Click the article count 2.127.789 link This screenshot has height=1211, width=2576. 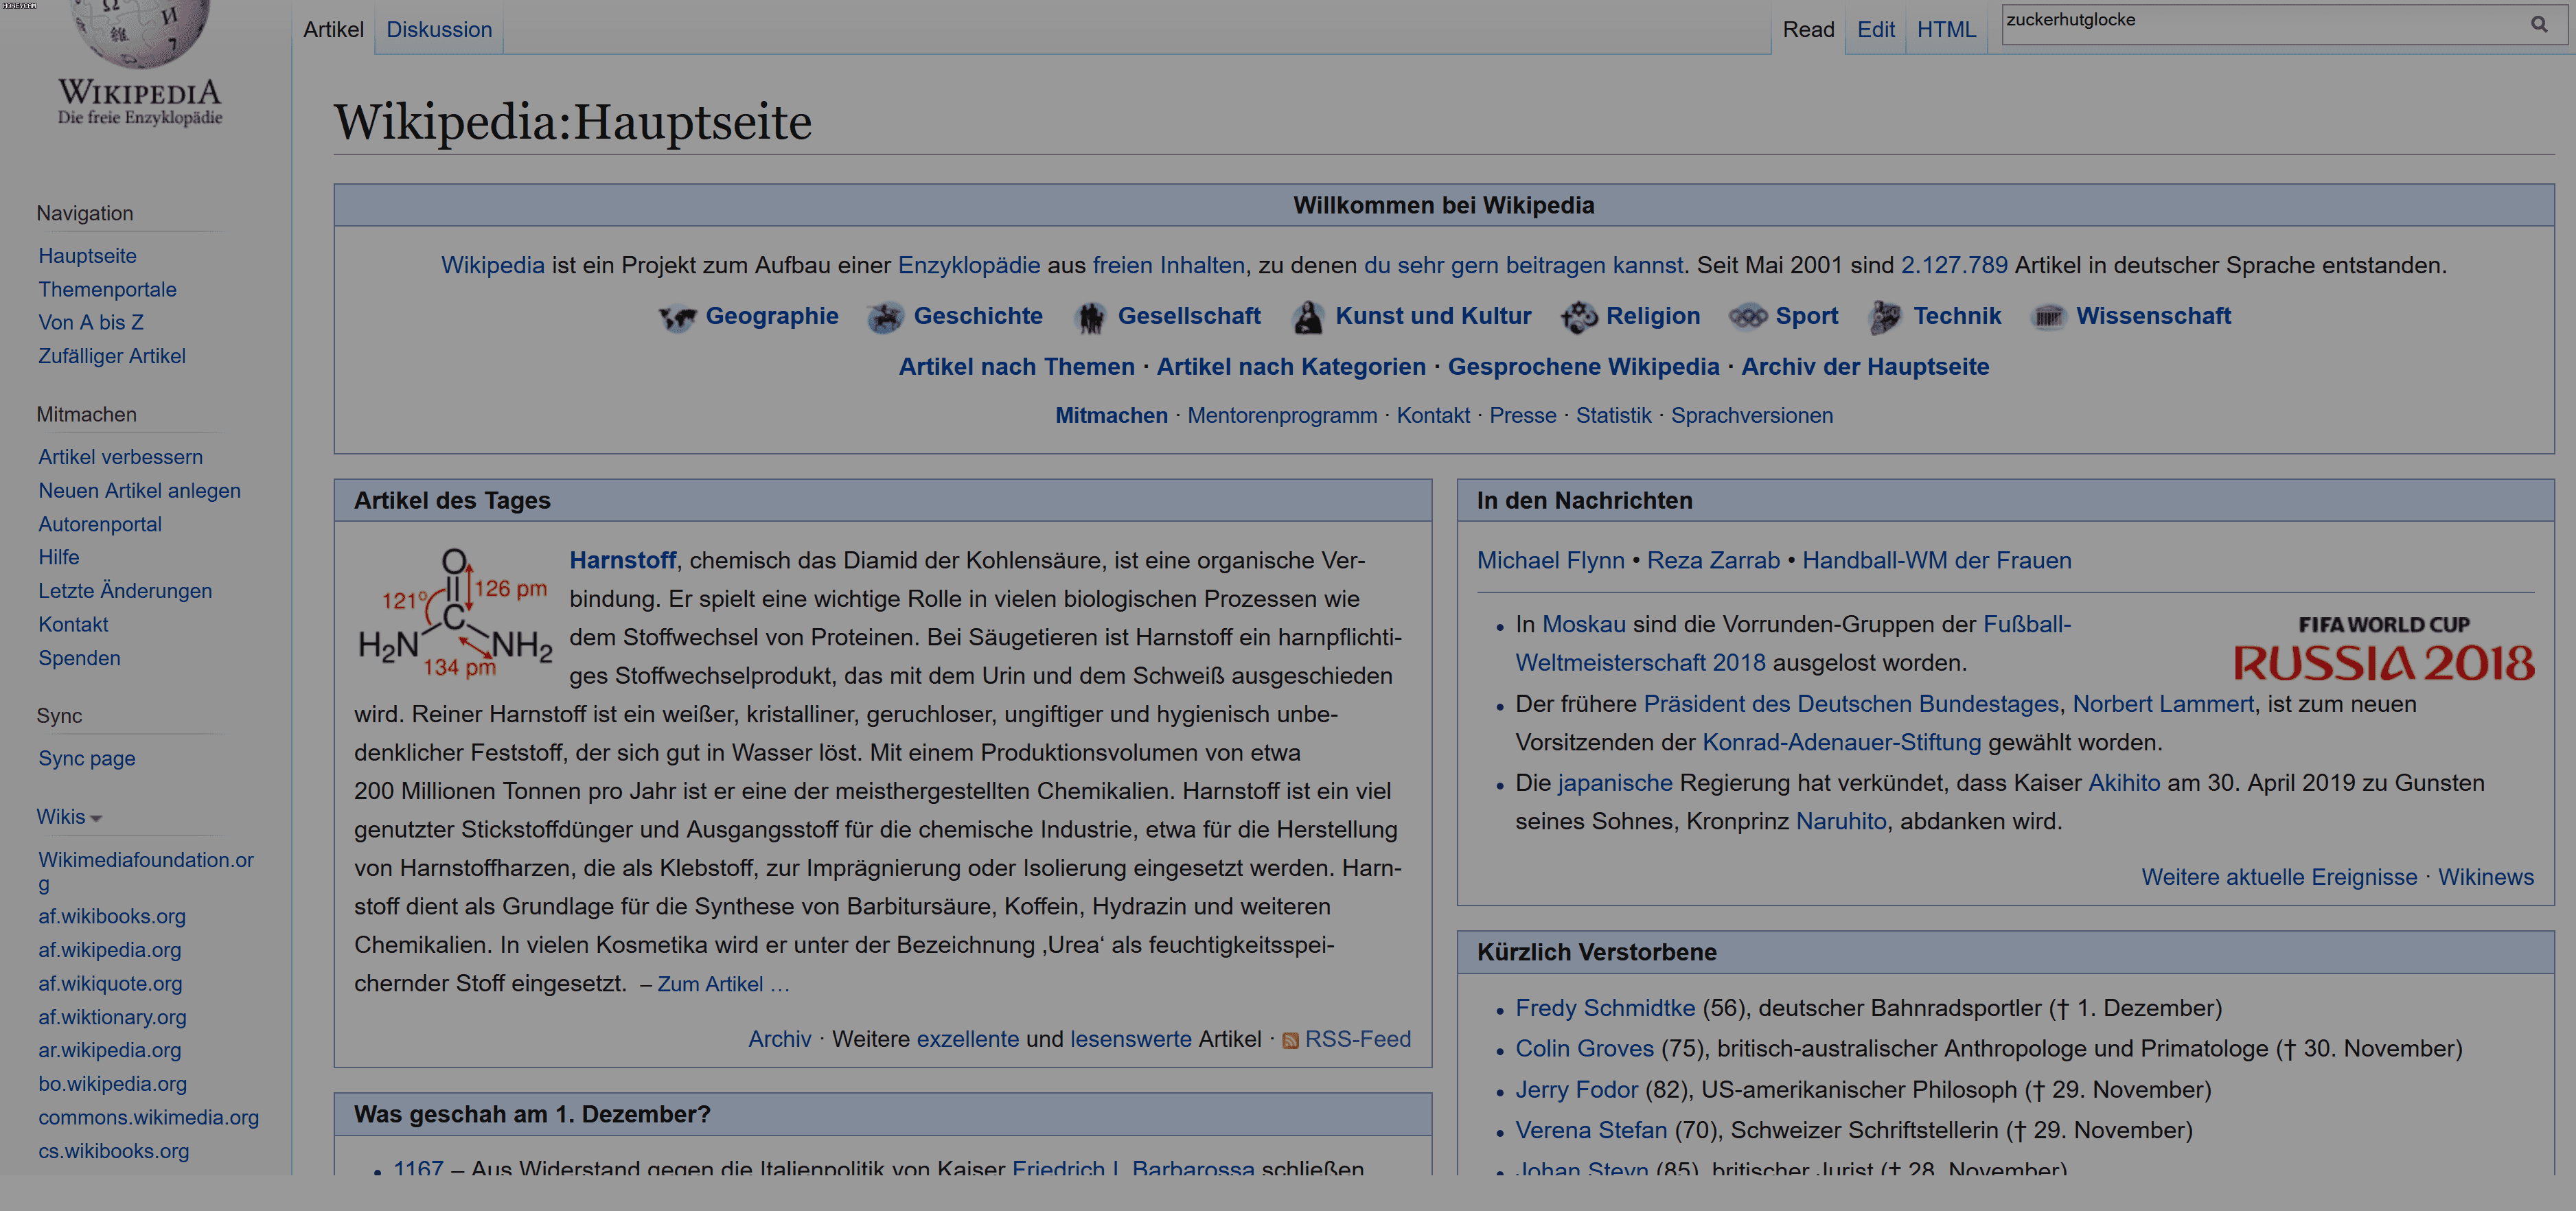pyautogui.click(x=1954, y=266)
